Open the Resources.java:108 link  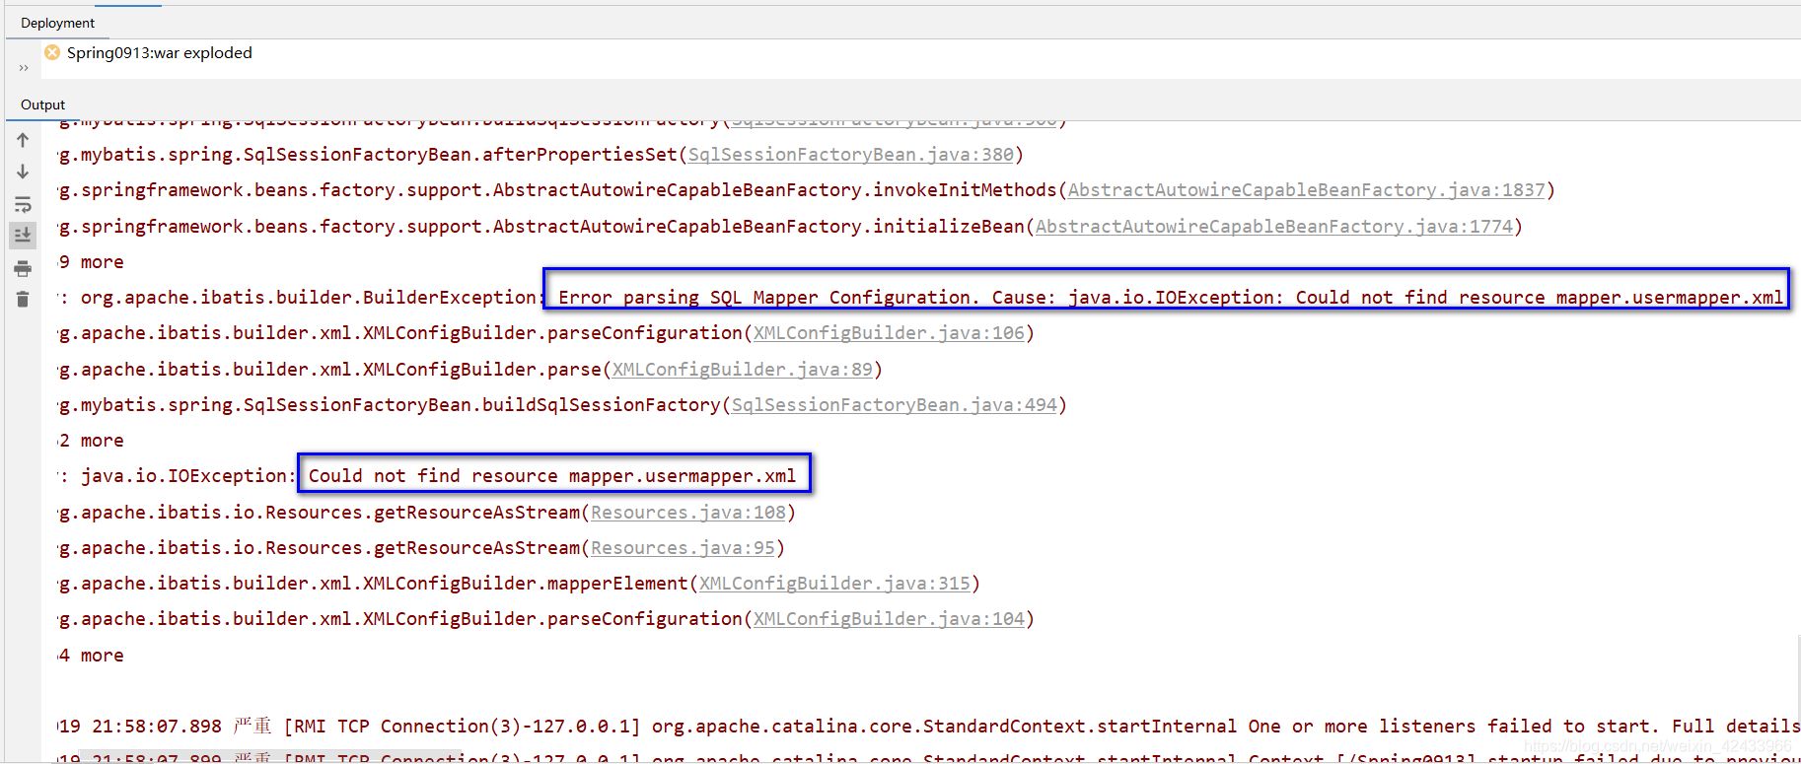click(688, 513)
